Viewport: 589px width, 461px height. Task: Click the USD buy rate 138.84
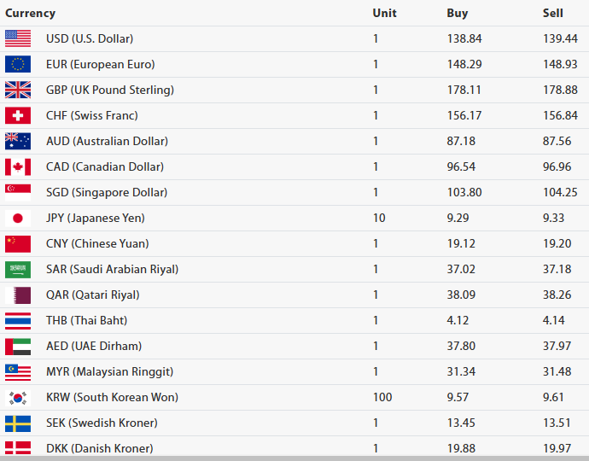463,38
